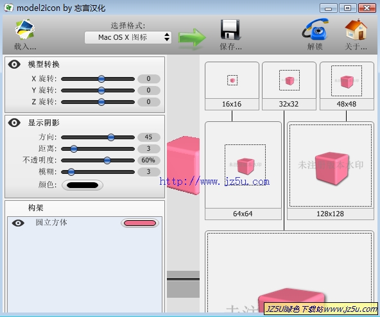The image size is (380, 317).
Task: Click the Y 旋转 value field
Action: 148,90
